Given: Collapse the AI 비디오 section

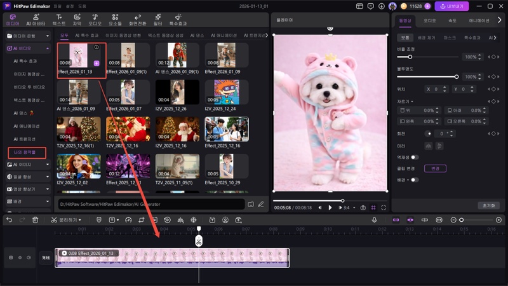Looking at the screenshot, I should [27, 48].
